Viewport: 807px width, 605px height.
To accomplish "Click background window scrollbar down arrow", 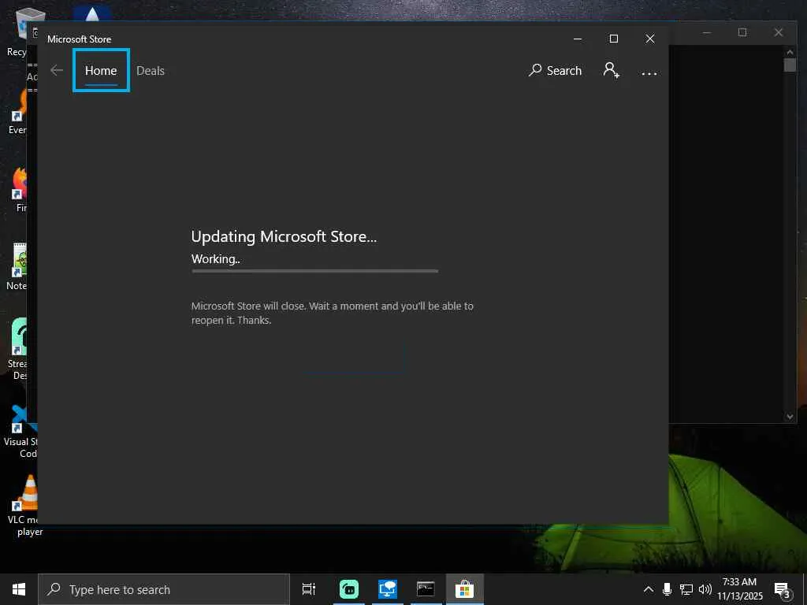I will coord(790,417).
